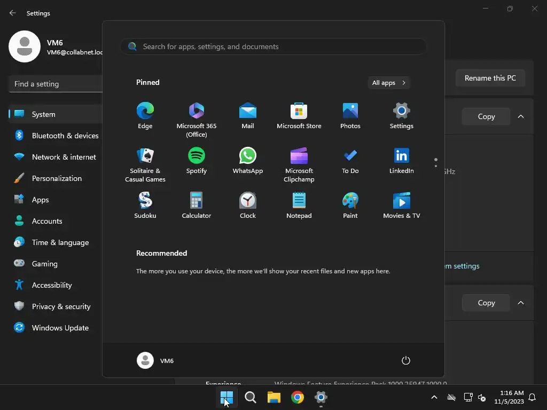This screenshot has height=410, width=547.
Task: Copy Windows specifications with lower Copy
Action: tap(486, 303)
